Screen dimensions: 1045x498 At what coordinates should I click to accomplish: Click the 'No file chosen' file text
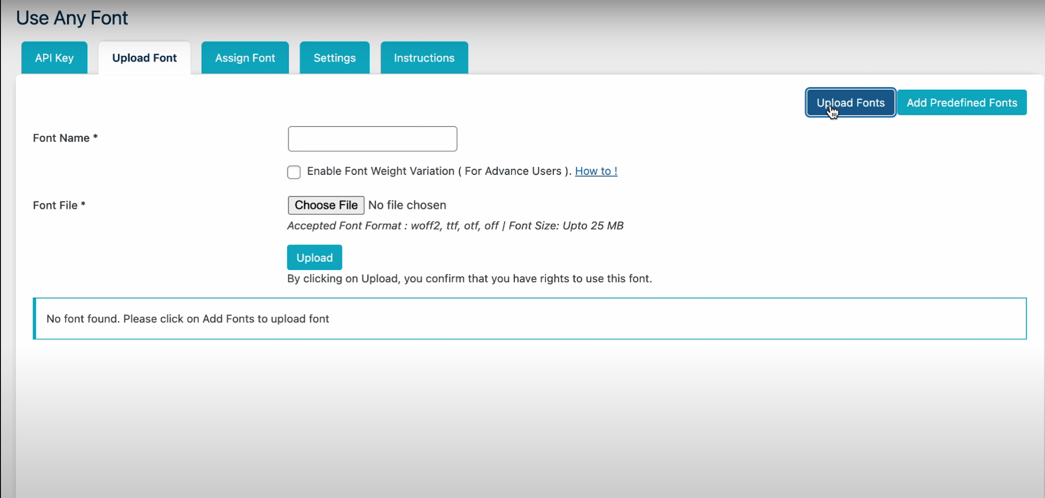coord(407,205)
